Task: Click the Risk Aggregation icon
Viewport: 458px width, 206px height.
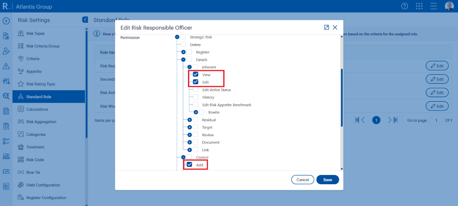Action: coord(21,122)
